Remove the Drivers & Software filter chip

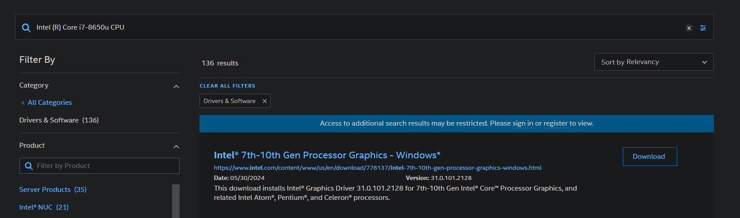pos(265,101)
